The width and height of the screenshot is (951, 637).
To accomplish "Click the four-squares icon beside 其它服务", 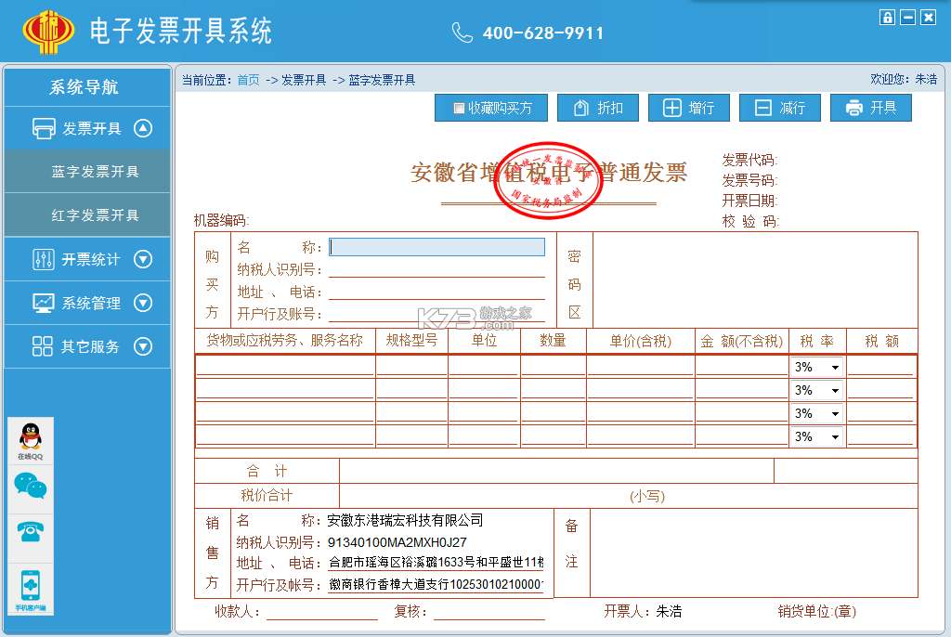I will (43, 346).
